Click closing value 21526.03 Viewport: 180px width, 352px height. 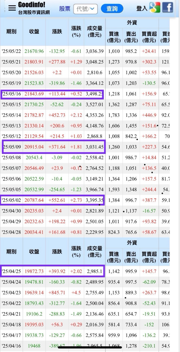[x=34, y=73]
